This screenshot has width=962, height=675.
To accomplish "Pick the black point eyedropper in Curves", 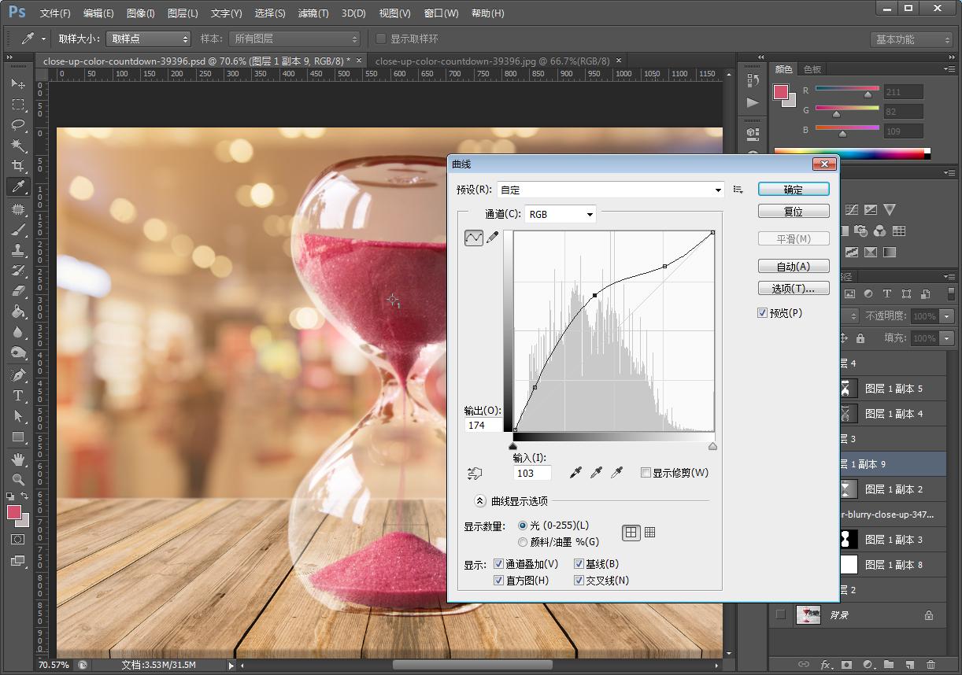I will pyautogui.click(x=576, y=472).
